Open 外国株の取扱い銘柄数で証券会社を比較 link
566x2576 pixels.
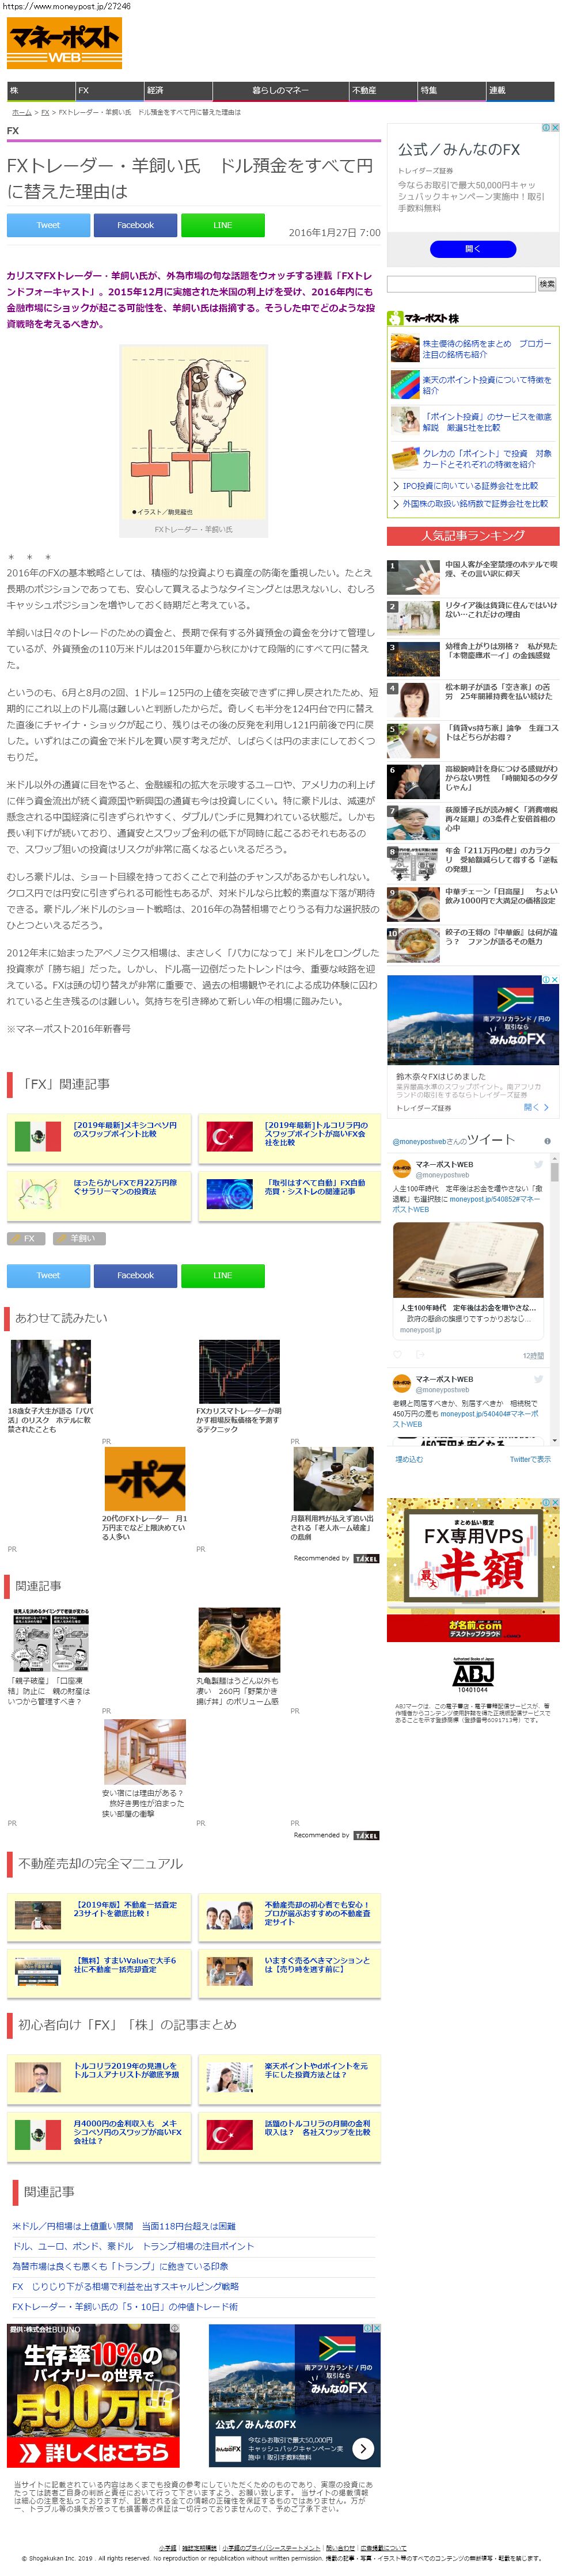(475, 503)
